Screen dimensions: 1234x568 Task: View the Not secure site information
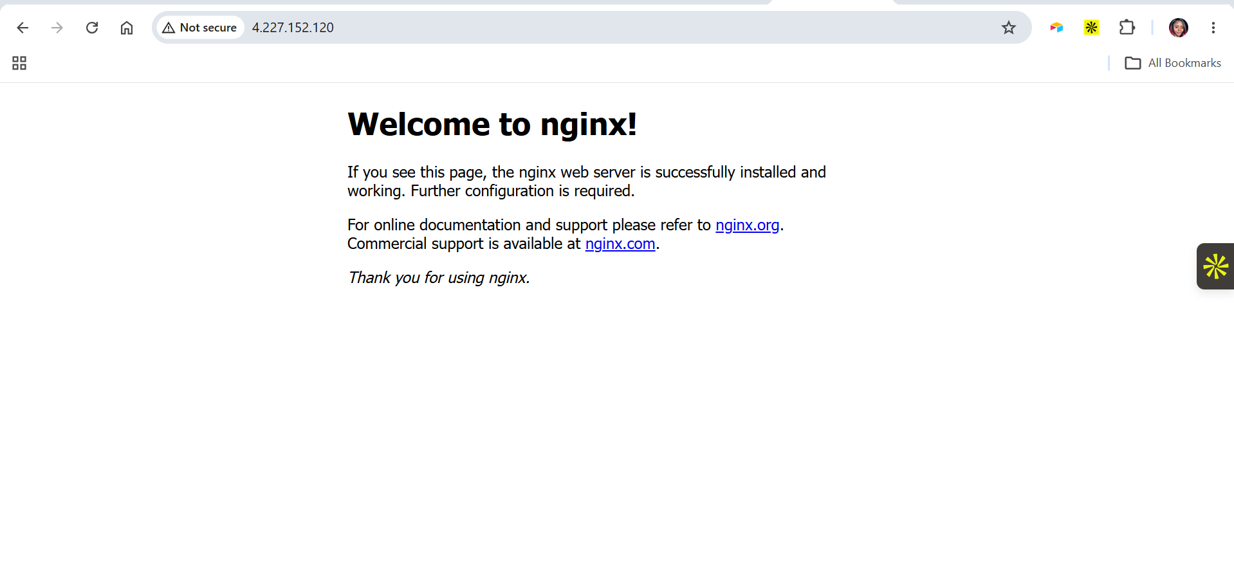point(200,28)
